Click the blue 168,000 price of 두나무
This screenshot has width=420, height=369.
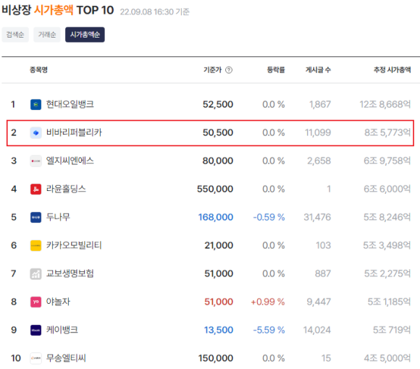click(216, 217)
